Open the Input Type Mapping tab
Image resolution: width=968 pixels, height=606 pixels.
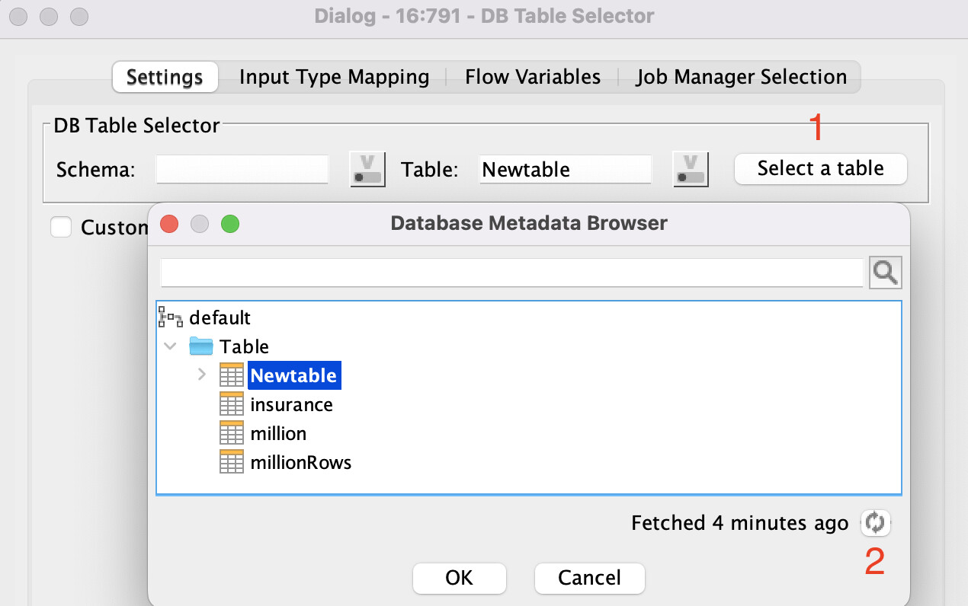coord(334,77)
